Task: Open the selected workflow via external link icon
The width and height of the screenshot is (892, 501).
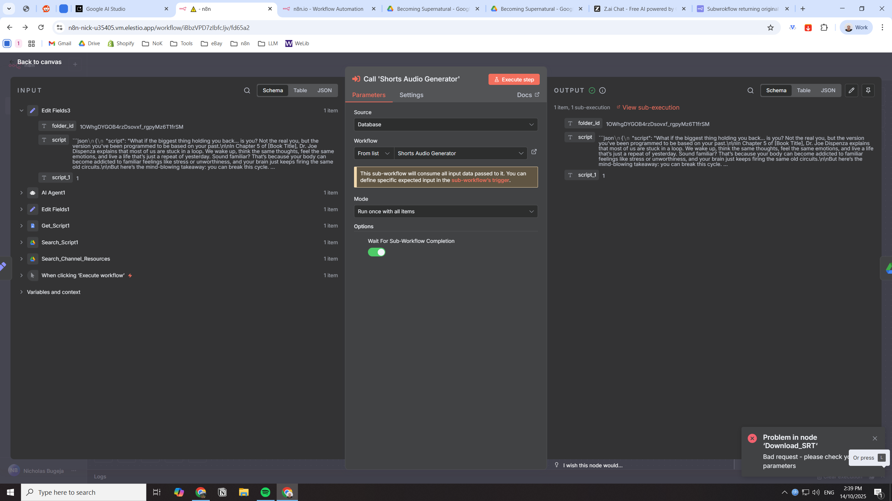Action: 534,152
